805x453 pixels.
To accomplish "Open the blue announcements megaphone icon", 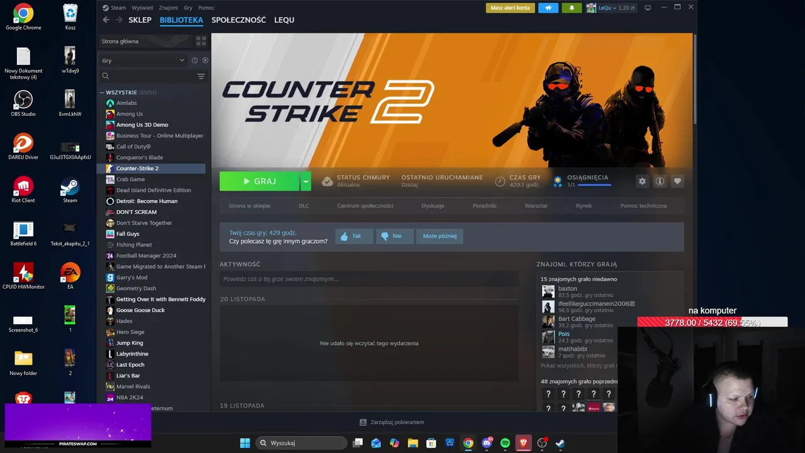I will (x=548, y=8).
